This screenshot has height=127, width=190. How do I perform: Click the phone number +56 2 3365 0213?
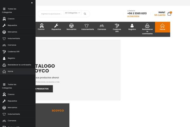[137, 13]
